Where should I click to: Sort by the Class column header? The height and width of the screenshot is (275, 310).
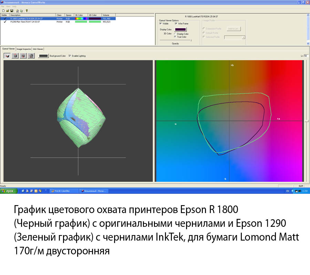(60, 15)
